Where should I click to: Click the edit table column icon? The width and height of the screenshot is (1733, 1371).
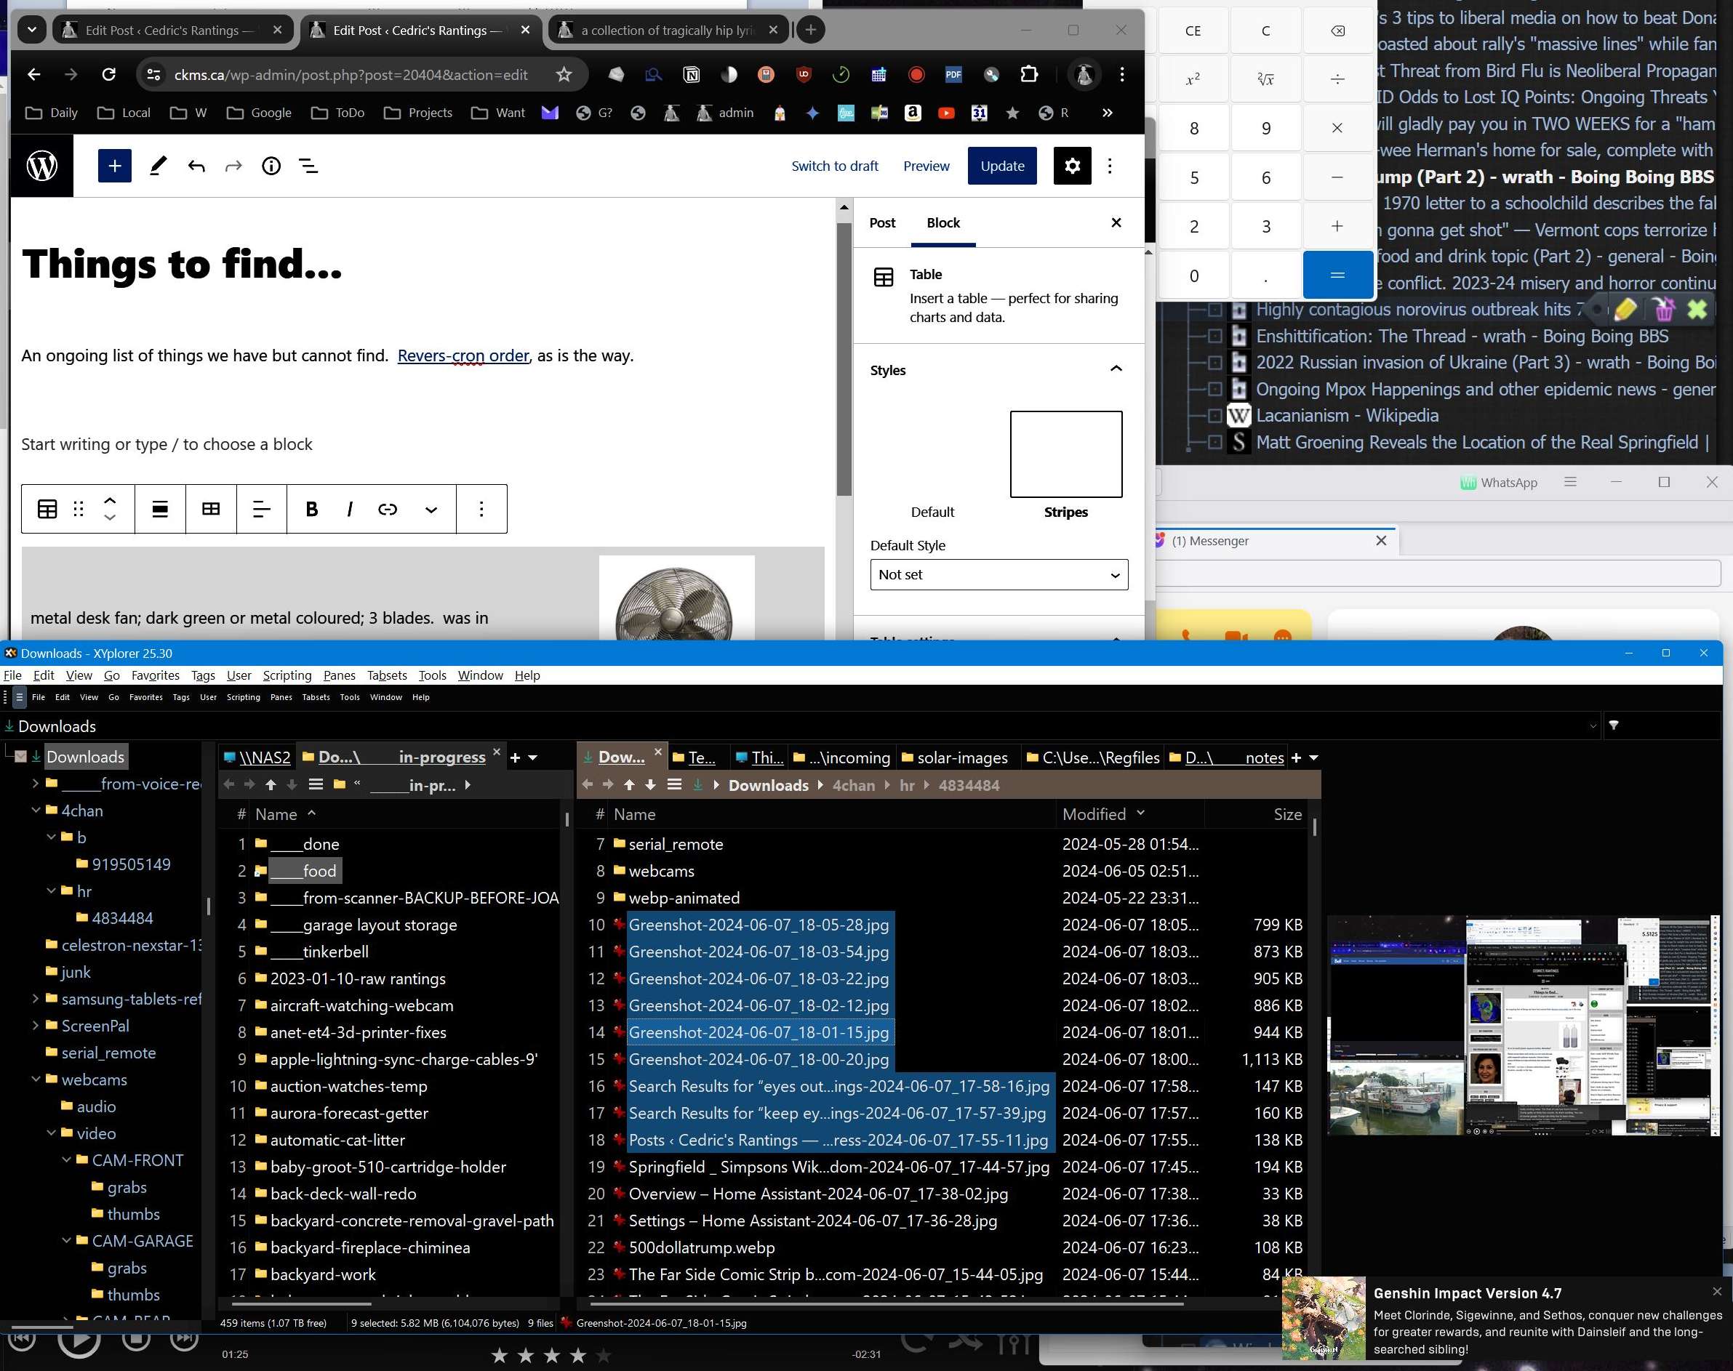[x=210, y=509]
